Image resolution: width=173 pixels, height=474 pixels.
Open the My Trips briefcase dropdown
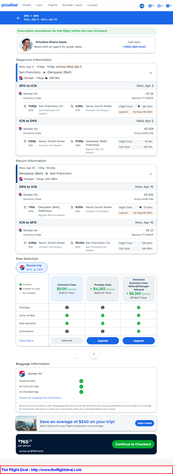pyautogui.click(x=160, y=6)
